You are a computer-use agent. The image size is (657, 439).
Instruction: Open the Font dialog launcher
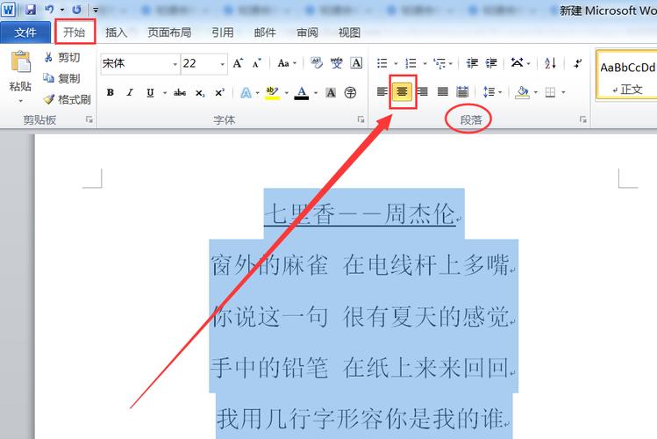tap(361, 120)
